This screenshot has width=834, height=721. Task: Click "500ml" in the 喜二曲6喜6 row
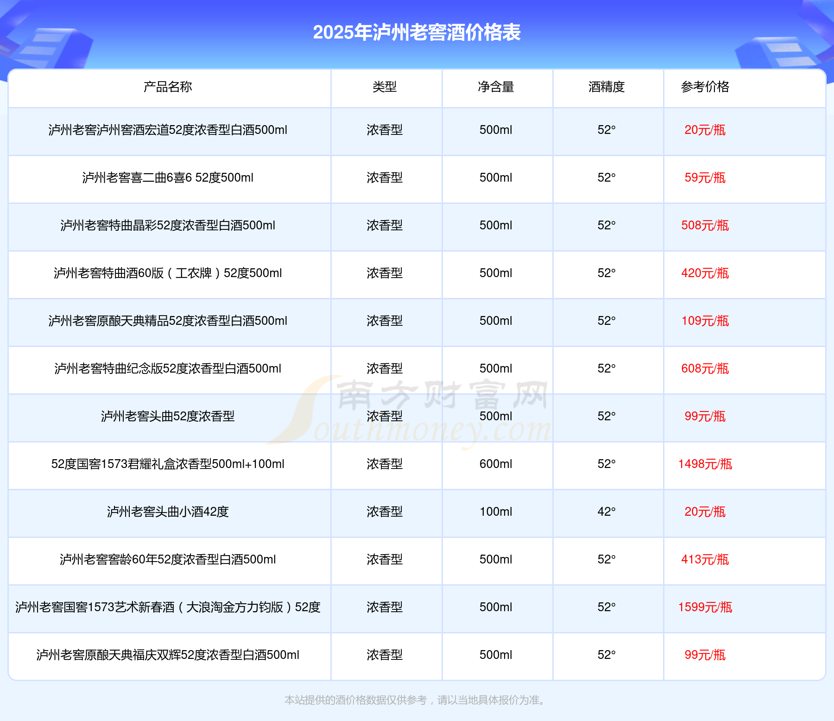496,178
